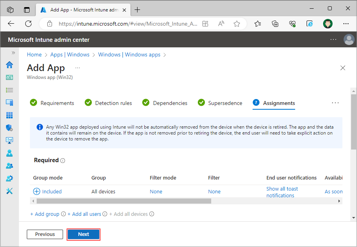Open Troubleshooting tools icon in sidebar

[9, 191]
